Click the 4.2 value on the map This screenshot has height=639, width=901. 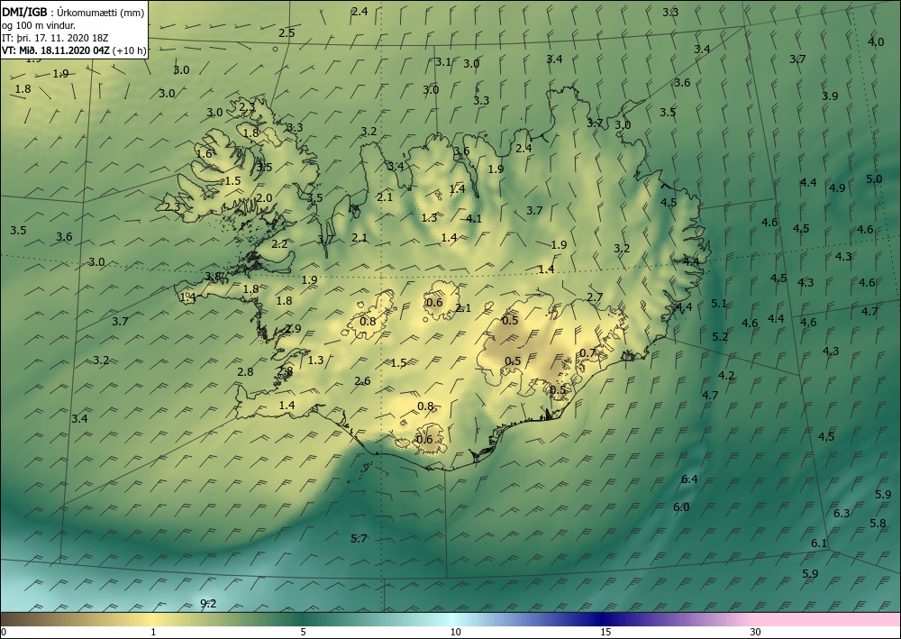click(726, 376)
